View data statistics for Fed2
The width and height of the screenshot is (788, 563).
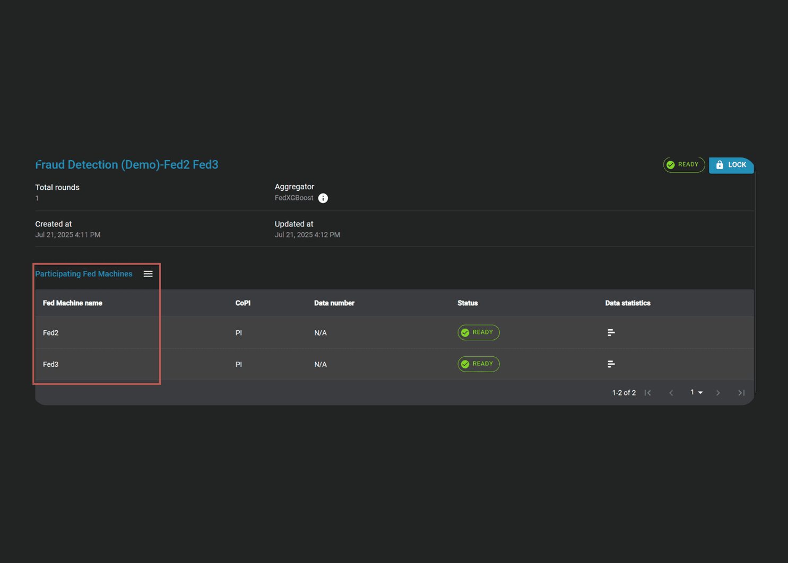611,332
